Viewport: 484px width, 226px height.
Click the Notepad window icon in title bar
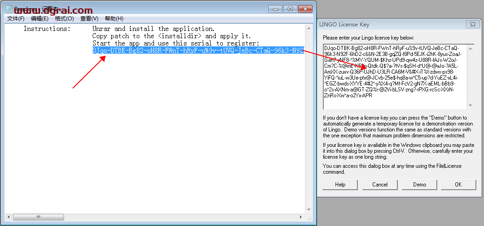pos(10,8)
